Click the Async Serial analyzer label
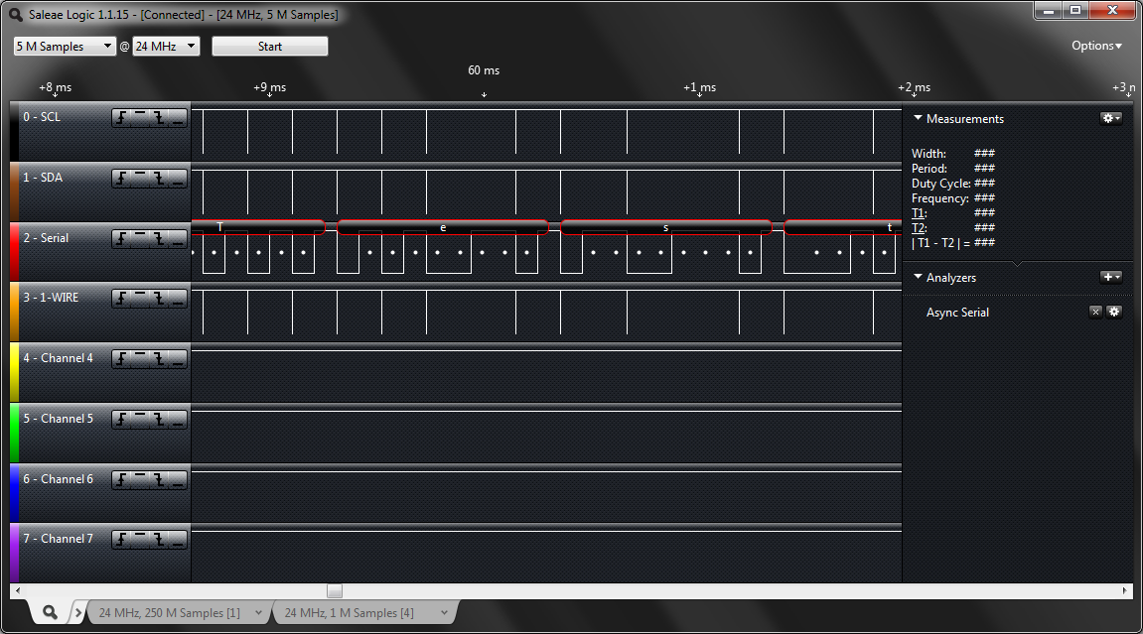This screenshot has width=1143, height=634. 957,313
